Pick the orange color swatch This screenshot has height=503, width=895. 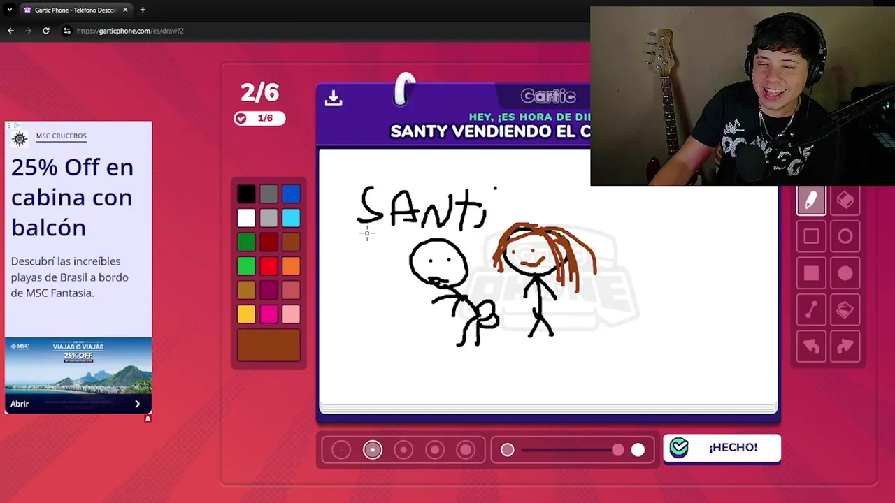(291, 266)
